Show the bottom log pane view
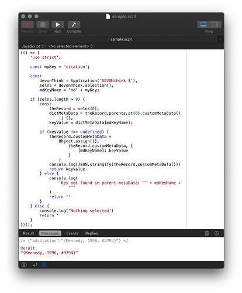Screen dimensions: 242x293 203,25
